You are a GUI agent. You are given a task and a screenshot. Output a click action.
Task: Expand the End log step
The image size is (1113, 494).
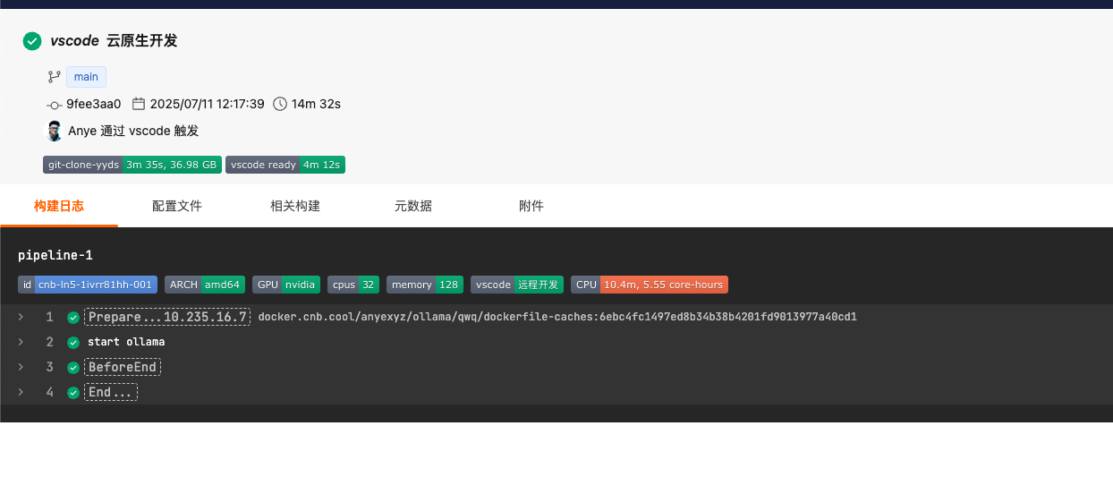(21, 392)
